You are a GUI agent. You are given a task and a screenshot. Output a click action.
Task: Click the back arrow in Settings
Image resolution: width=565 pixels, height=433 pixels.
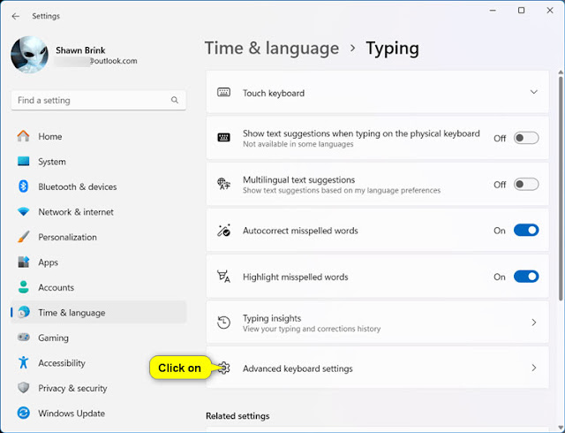(x=16, y=16)
